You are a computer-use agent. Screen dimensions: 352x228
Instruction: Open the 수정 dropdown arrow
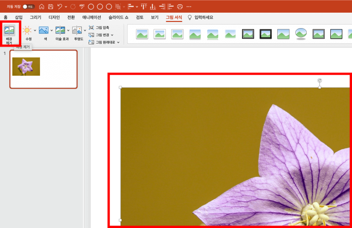[x=35, y=30]
